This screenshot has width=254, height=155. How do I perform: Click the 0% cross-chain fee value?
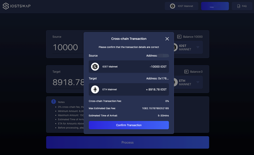167,101
